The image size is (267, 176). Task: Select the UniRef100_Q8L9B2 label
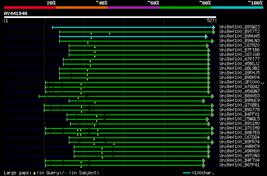point(239,69)
